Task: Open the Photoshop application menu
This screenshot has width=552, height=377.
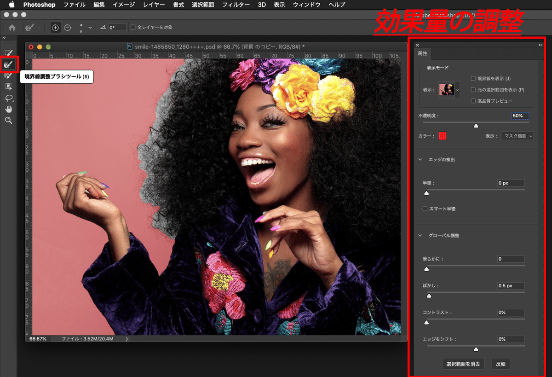Action: pos(39,5)
